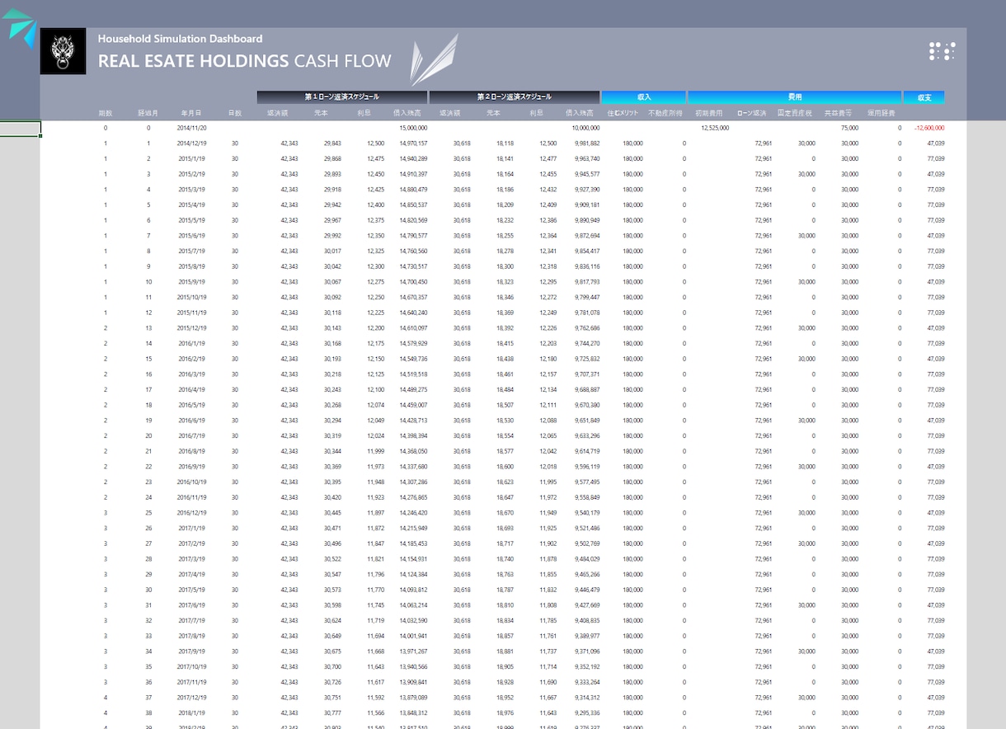
Task: Select the 15,000,000 loan balance cell
Action: [413, 128]
